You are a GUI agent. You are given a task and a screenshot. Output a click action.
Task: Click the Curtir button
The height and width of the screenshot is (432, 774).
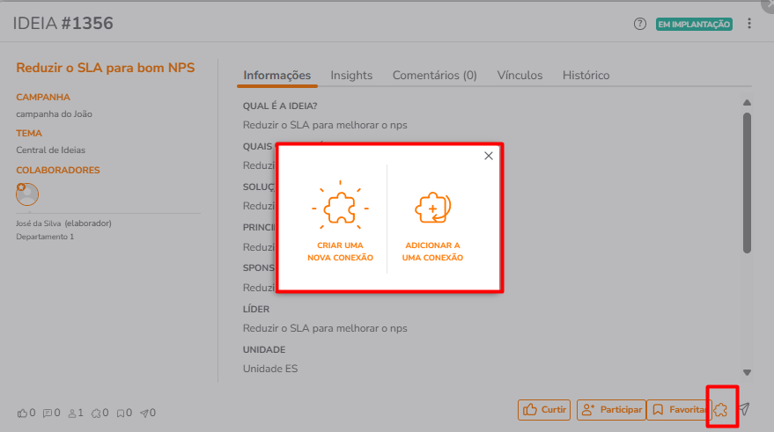click(544, 410)
